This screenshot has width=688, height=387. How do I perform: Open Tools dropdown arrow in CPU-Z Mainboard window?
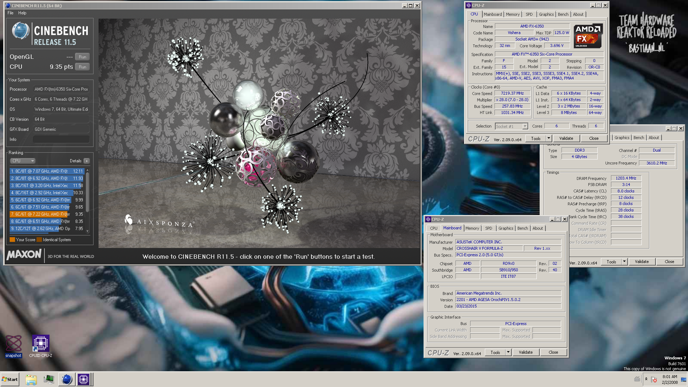(508, 353)
